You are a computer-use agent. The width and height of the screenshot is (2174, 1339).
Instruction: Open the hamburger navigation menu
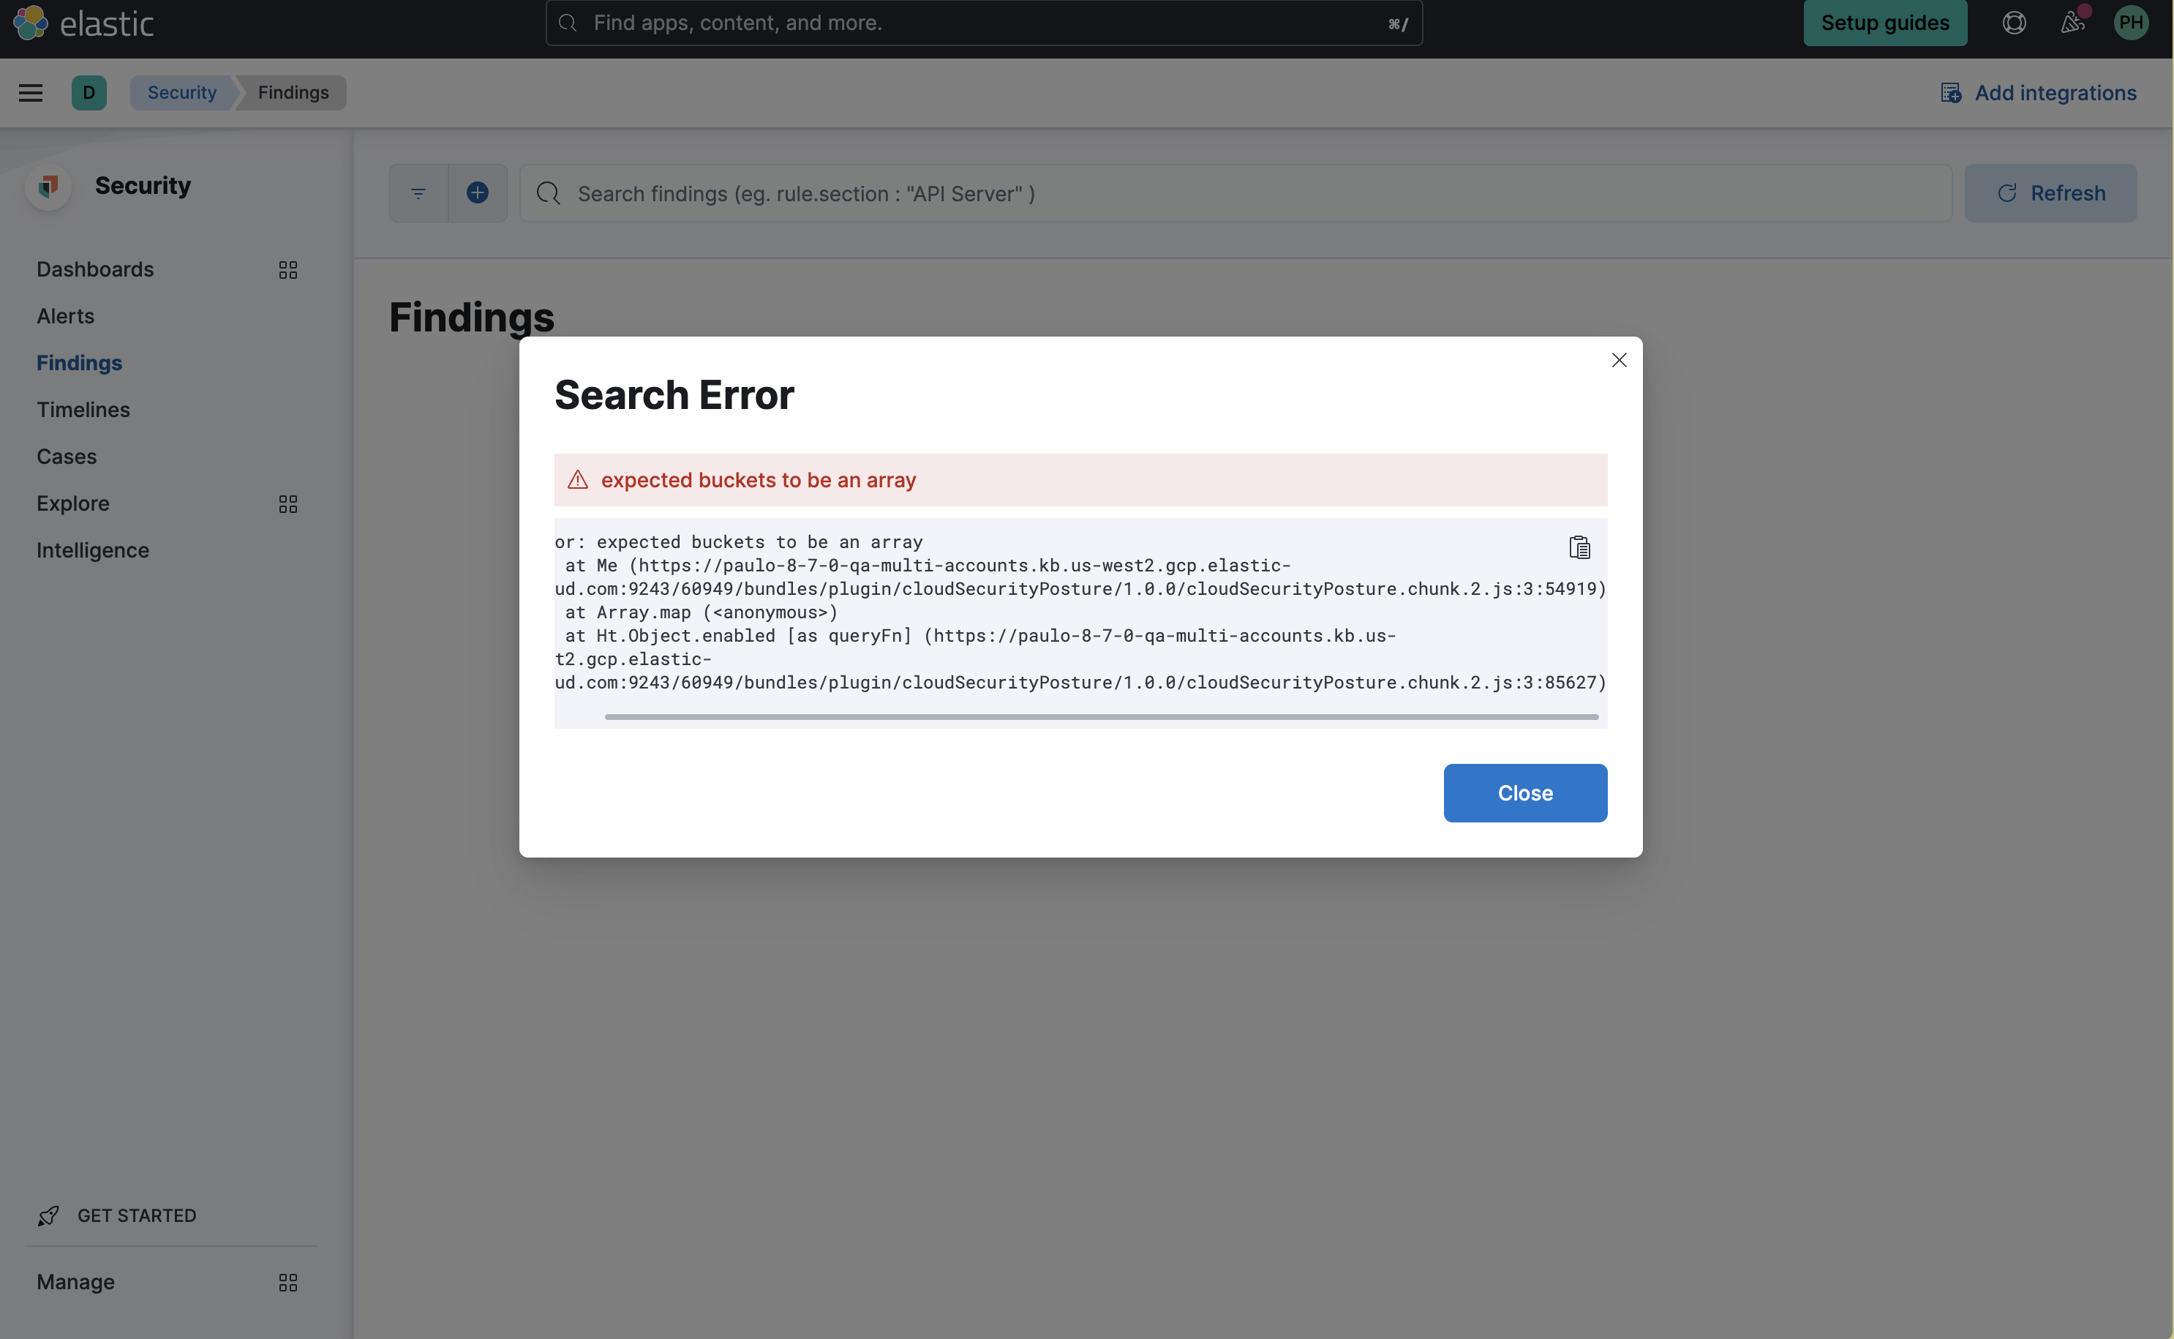click(31, 92)
